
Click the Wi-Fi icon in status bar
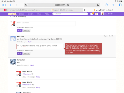116,1
